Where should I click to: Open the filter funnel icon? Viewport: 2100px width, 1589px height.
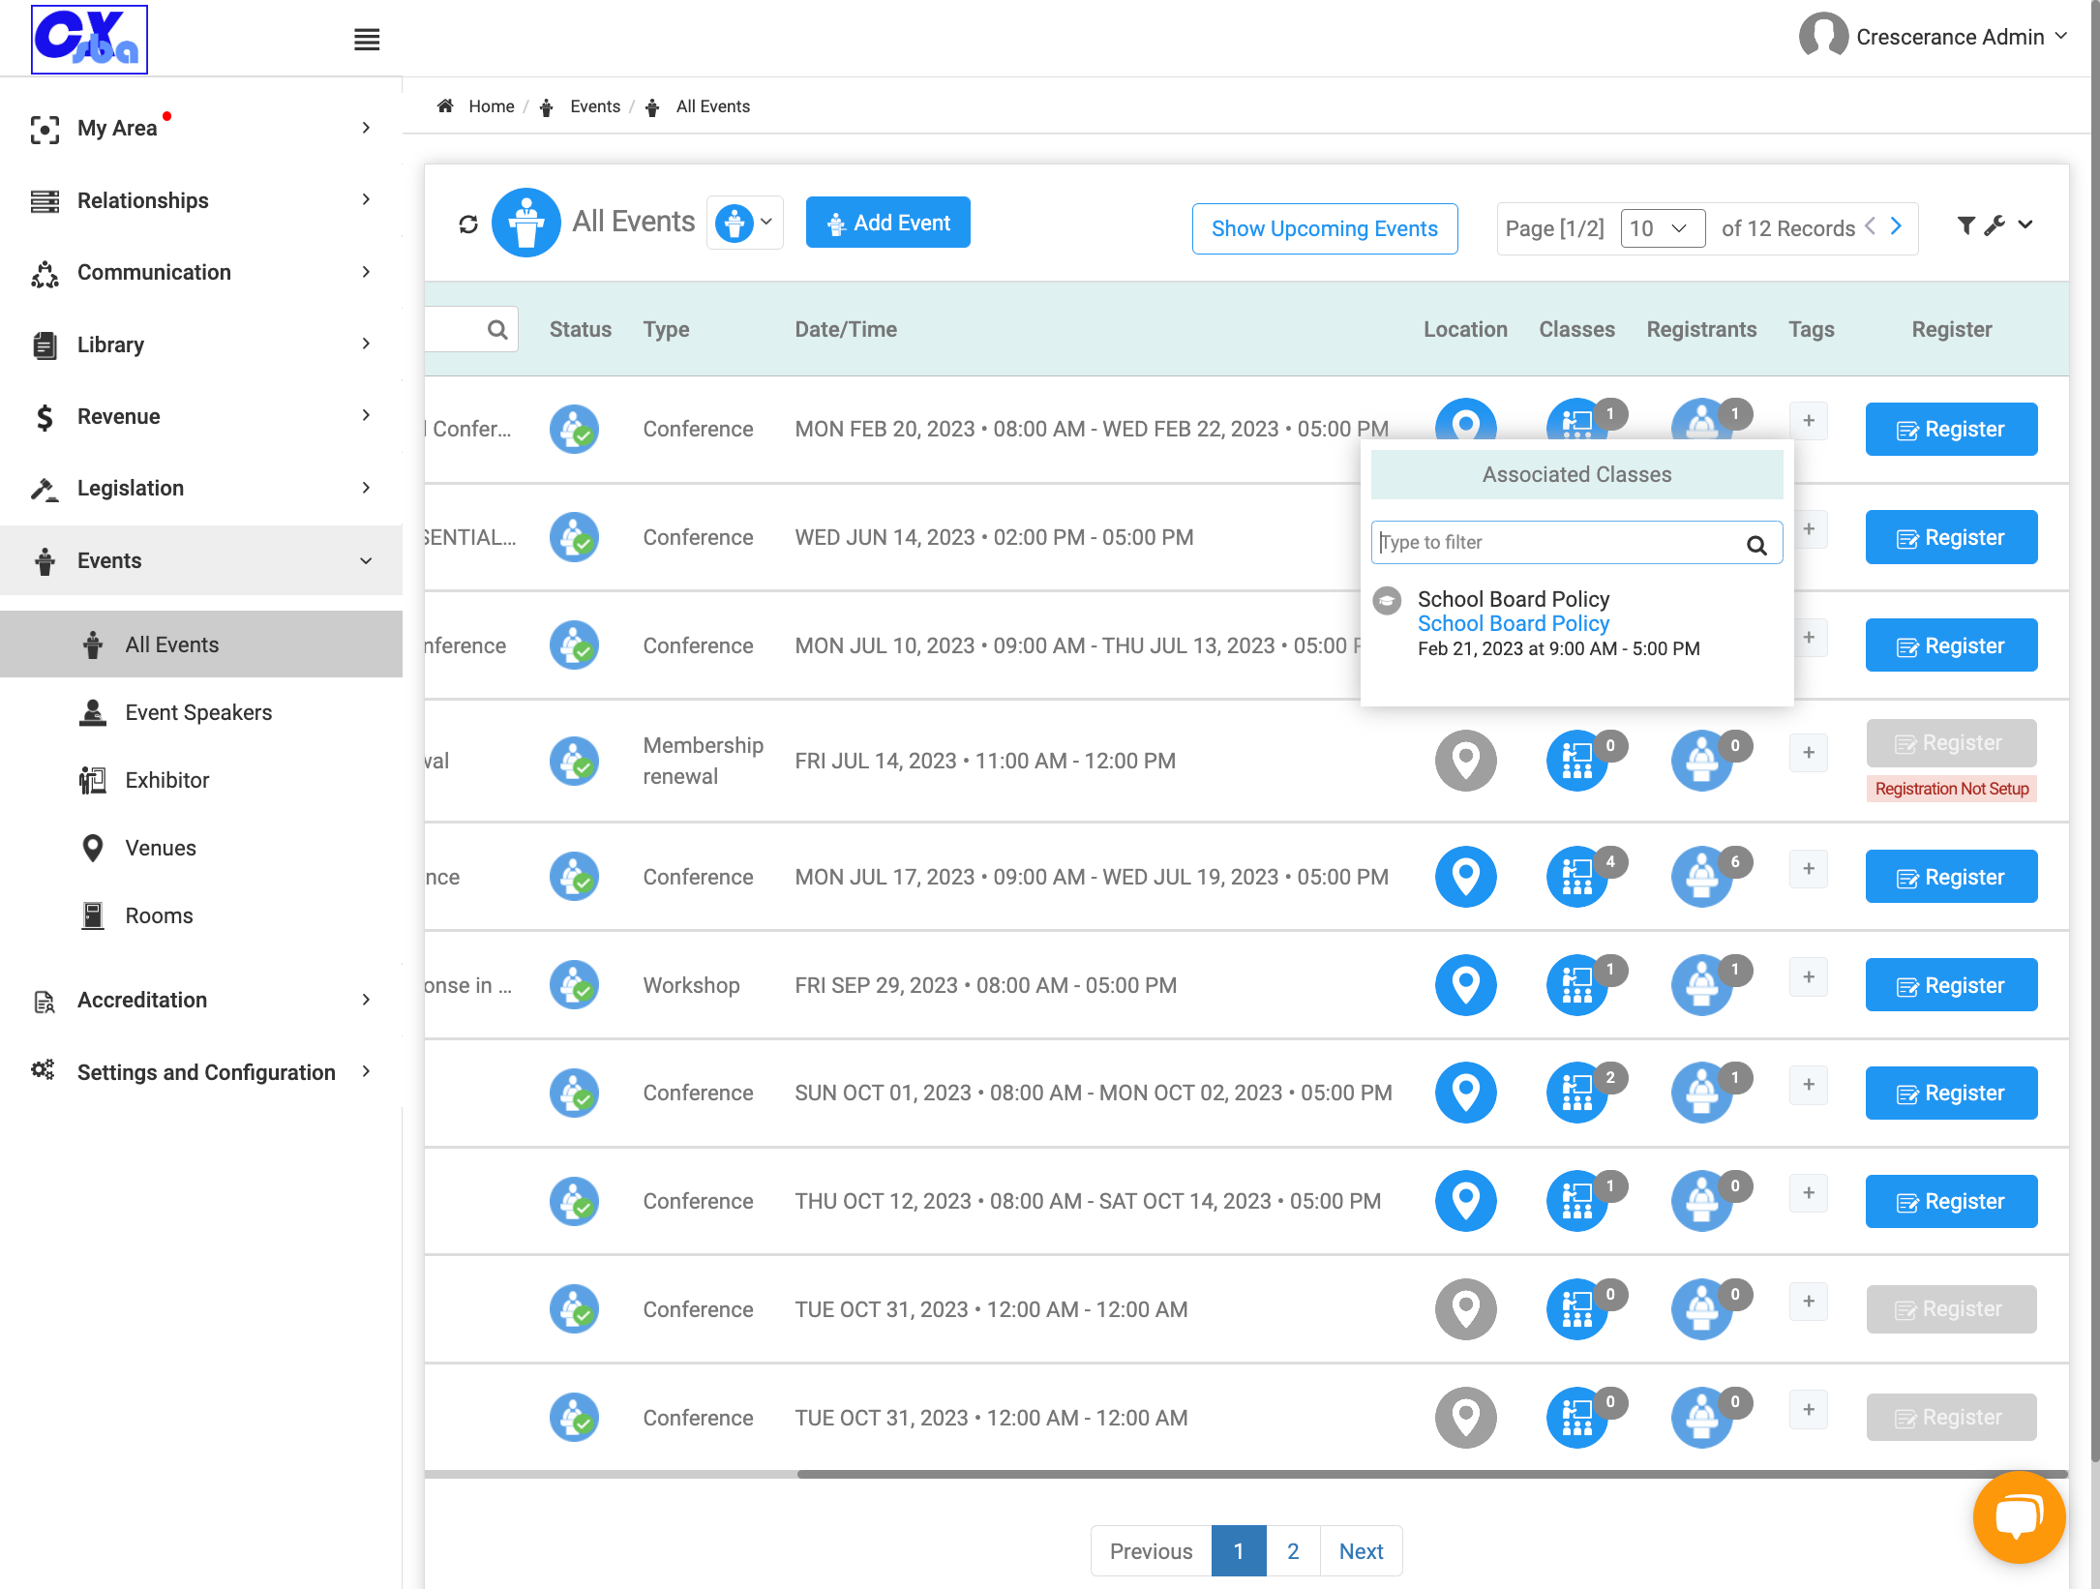pos(1965,225)
